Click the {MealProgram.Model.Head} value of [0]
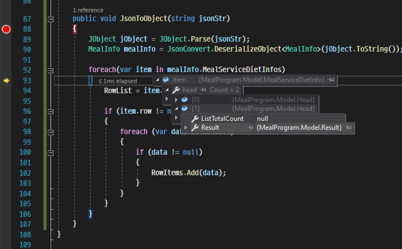This screenshot has height=249, width=402. tap(274, 100)
